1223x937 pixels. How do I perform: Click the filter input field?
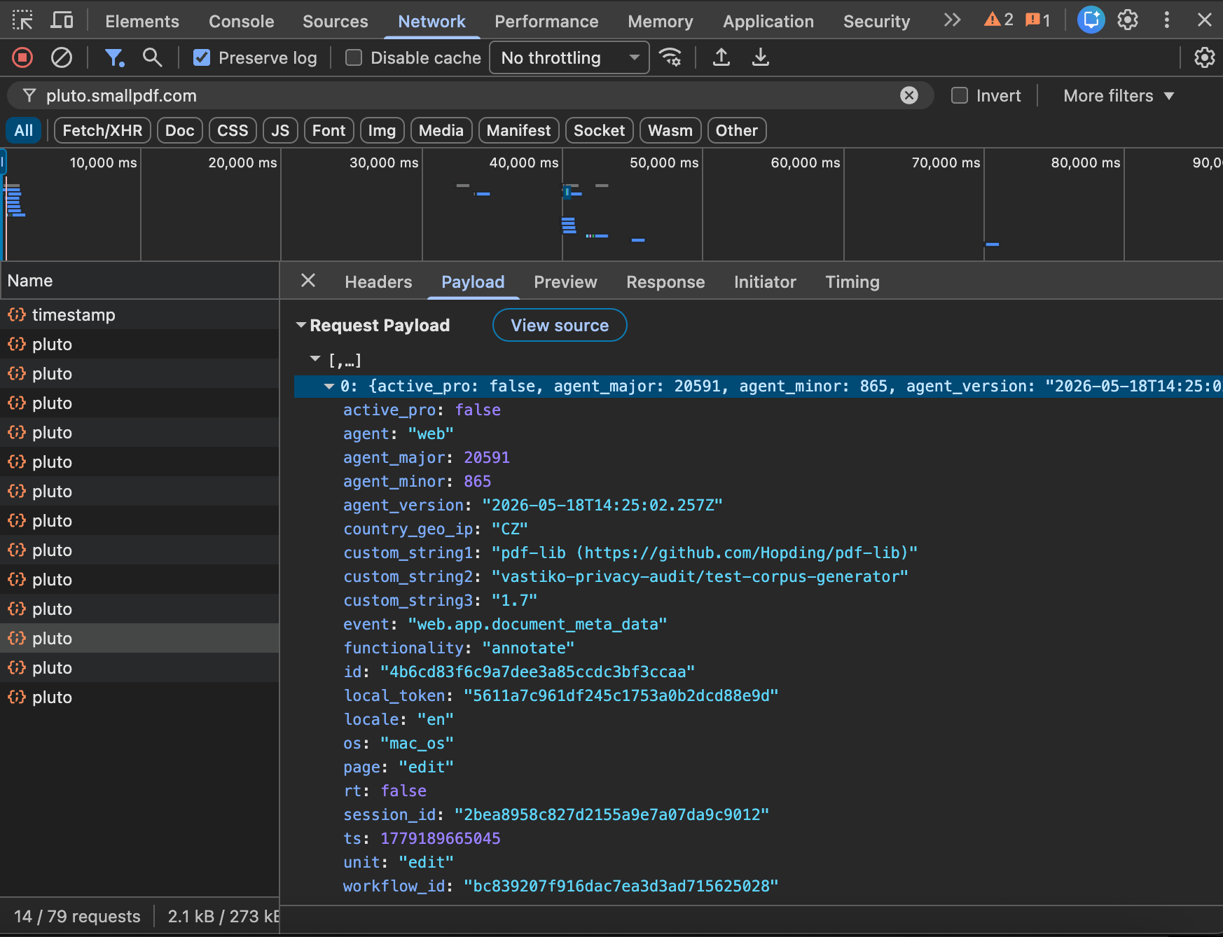pos(469,95)
